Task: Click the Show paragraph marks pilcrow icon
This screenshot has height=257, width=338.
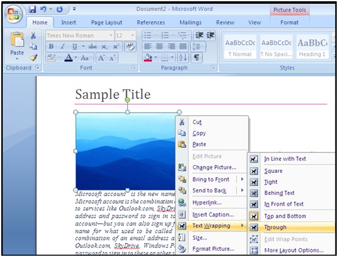Action: click(196, 58)
